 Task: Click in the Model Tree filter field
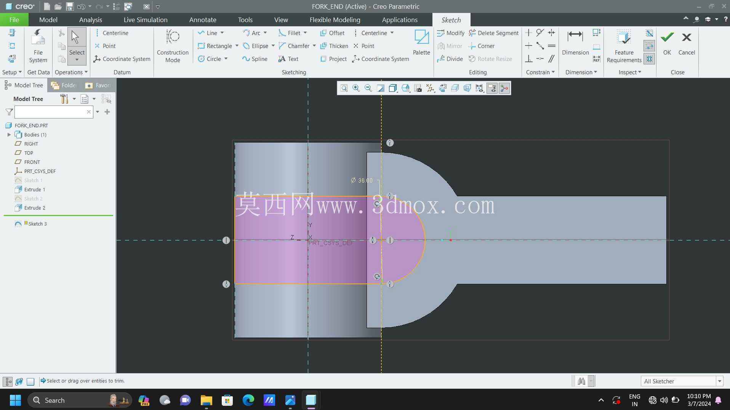click(51, 112)
